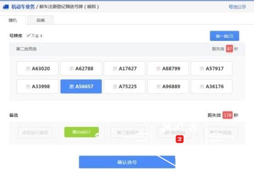Screen dimensions: 254x174
Task: Click the 点击加入备选 slot
Action: point(35,132)
